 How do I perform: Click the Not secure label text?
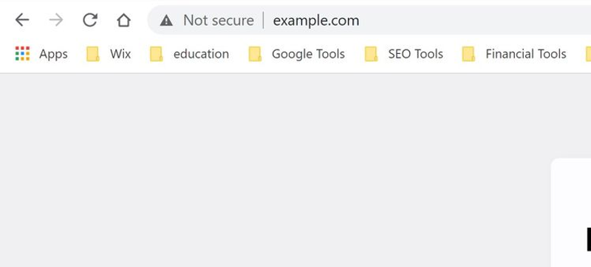[218, 21]
